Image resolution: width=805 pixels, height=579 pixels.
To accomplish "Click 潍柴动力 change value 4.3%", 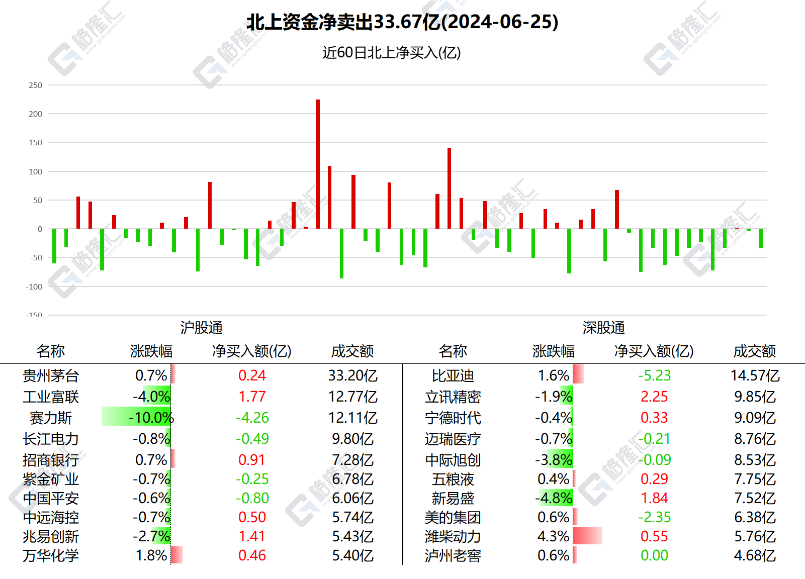I will pyautogui.click(x=553, y=536).
